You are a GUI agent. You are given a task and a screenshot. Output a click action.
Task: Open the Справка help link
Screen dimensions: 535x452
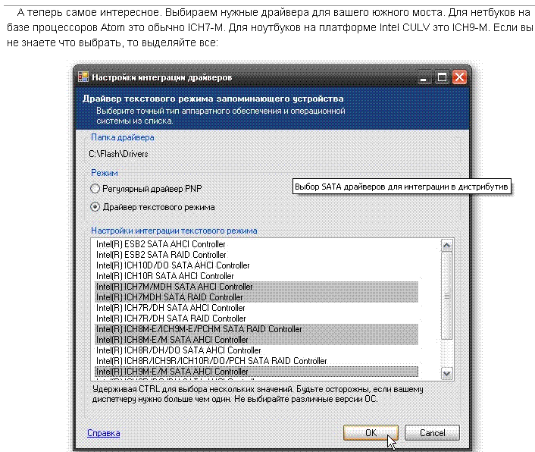[103, 433]
